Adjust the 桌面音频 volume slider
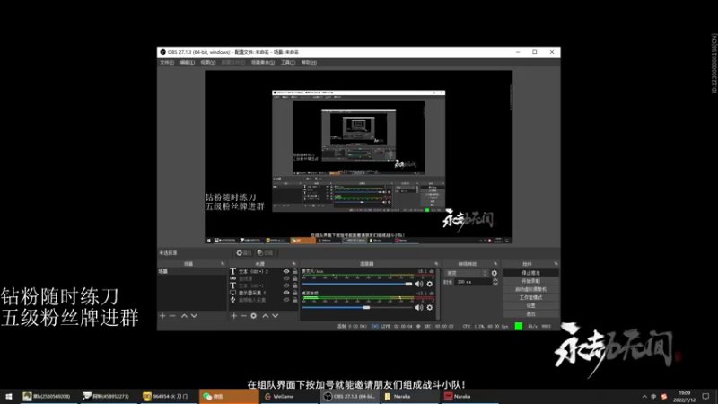 click(x=356, y=307)
